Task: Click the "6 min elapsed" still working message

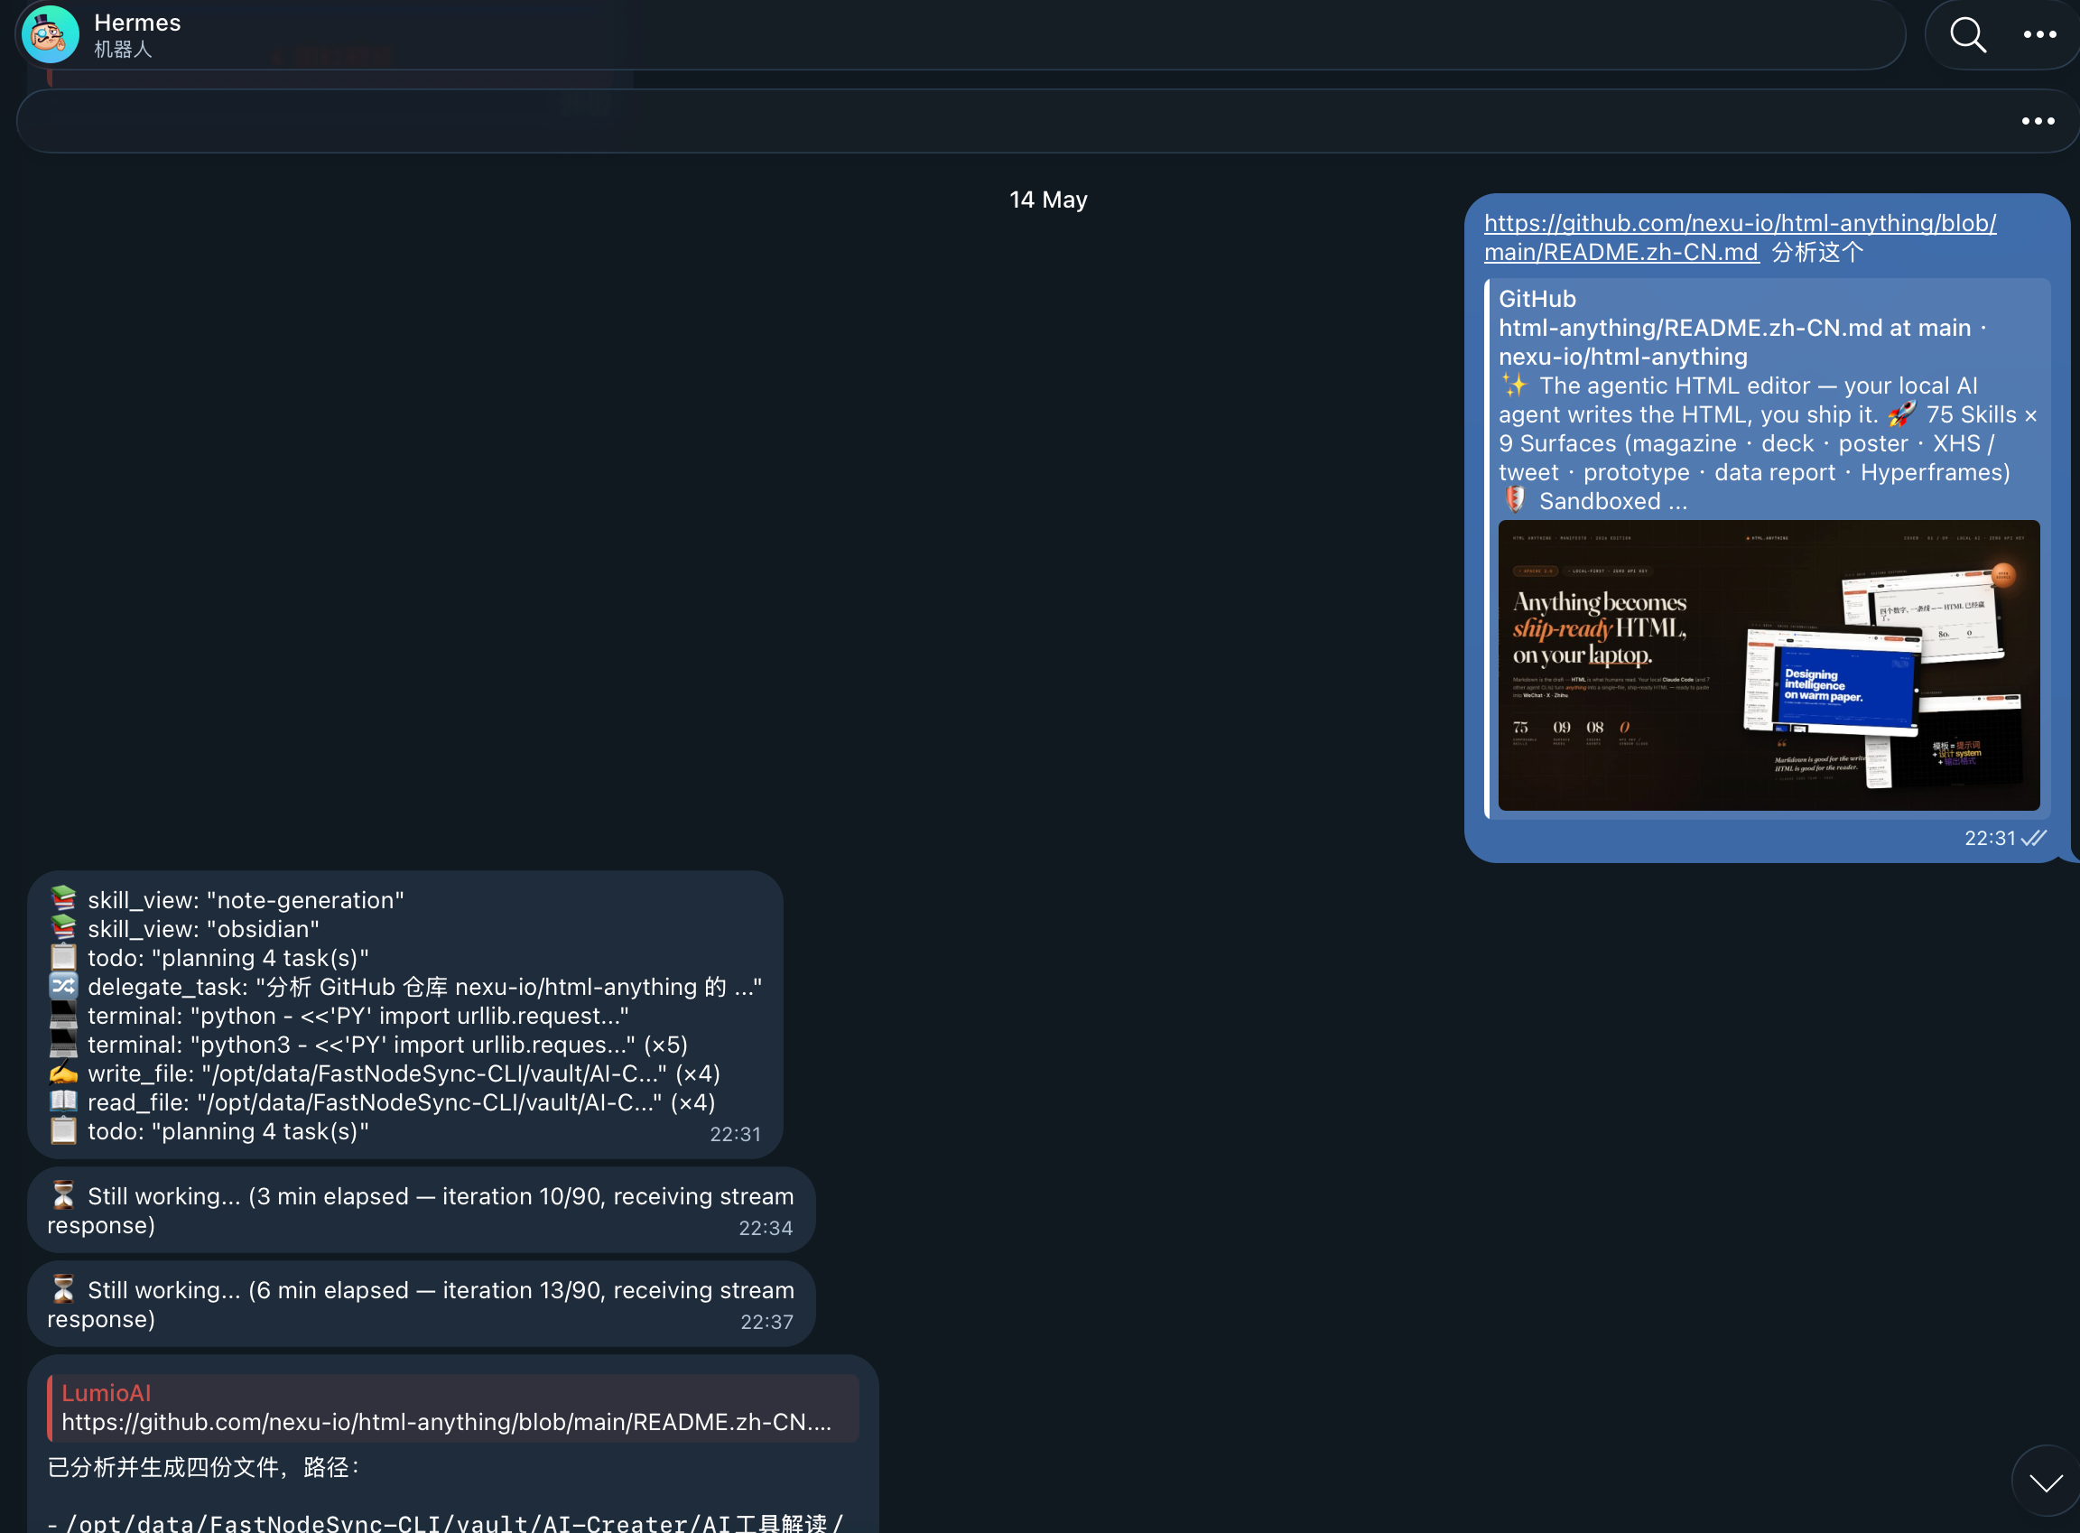Action: (422, 1304)
